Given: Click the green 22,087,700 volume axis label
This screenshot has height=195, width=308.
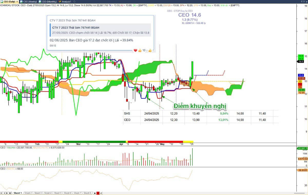Looking at the screenshot, I should click(x=303, y=148).
